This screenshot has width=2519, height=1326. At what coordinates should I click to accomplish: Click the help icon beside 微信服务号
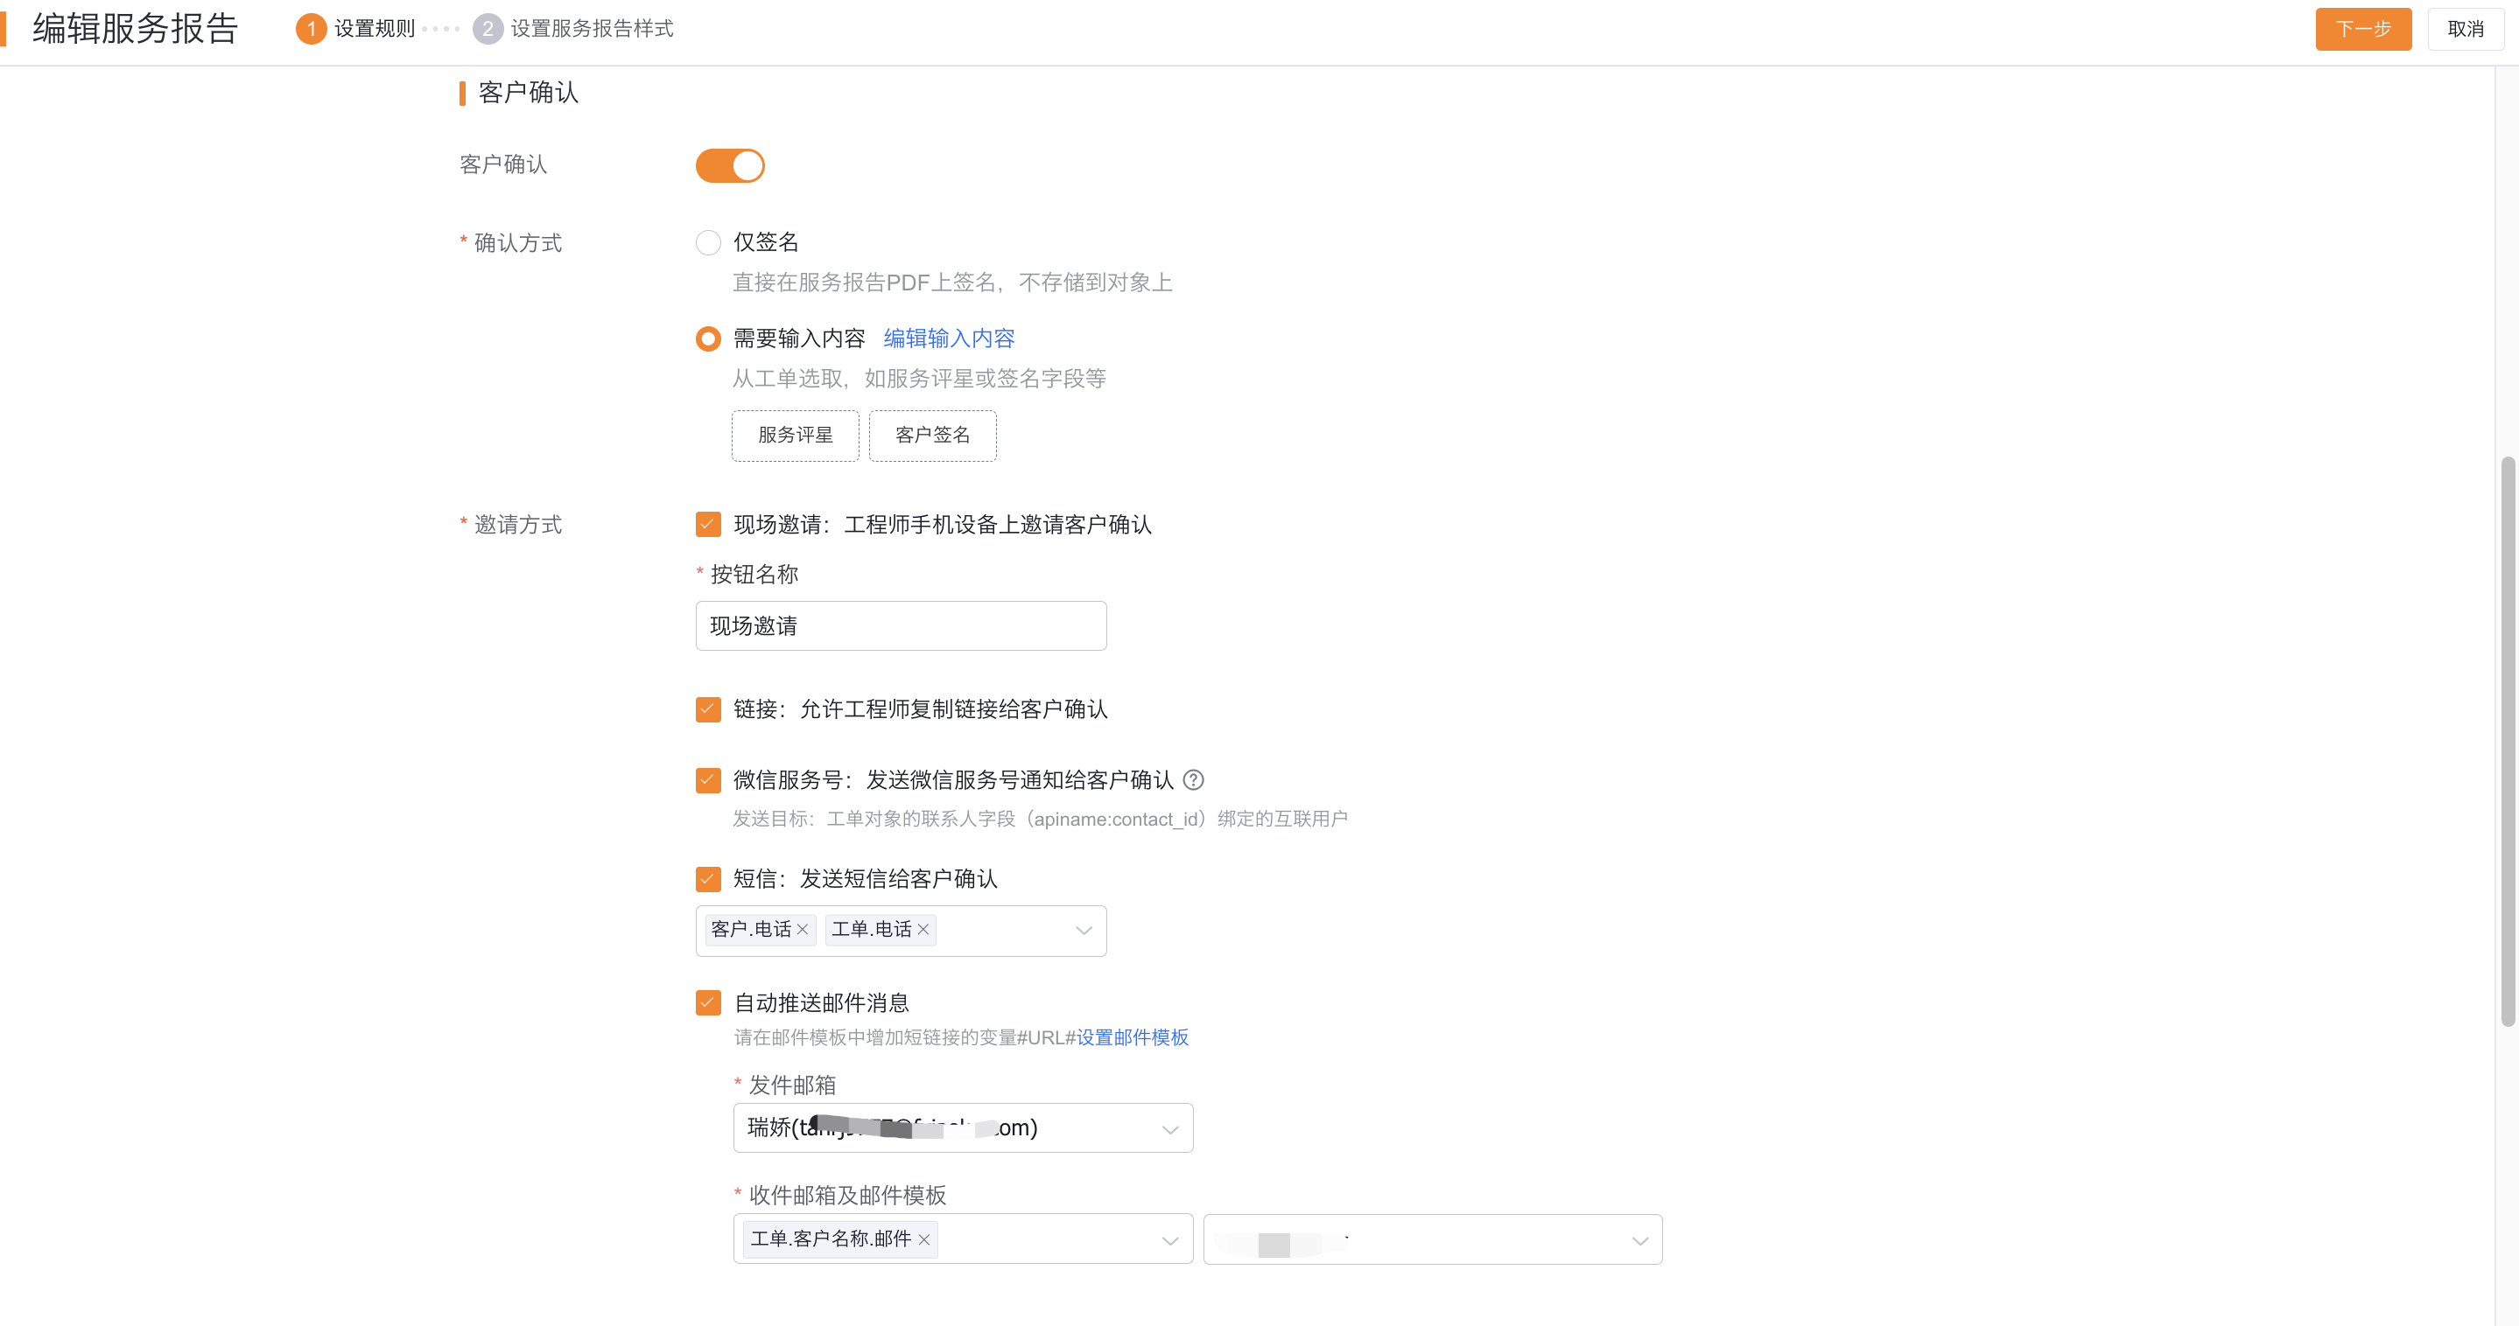point(1193,780)
